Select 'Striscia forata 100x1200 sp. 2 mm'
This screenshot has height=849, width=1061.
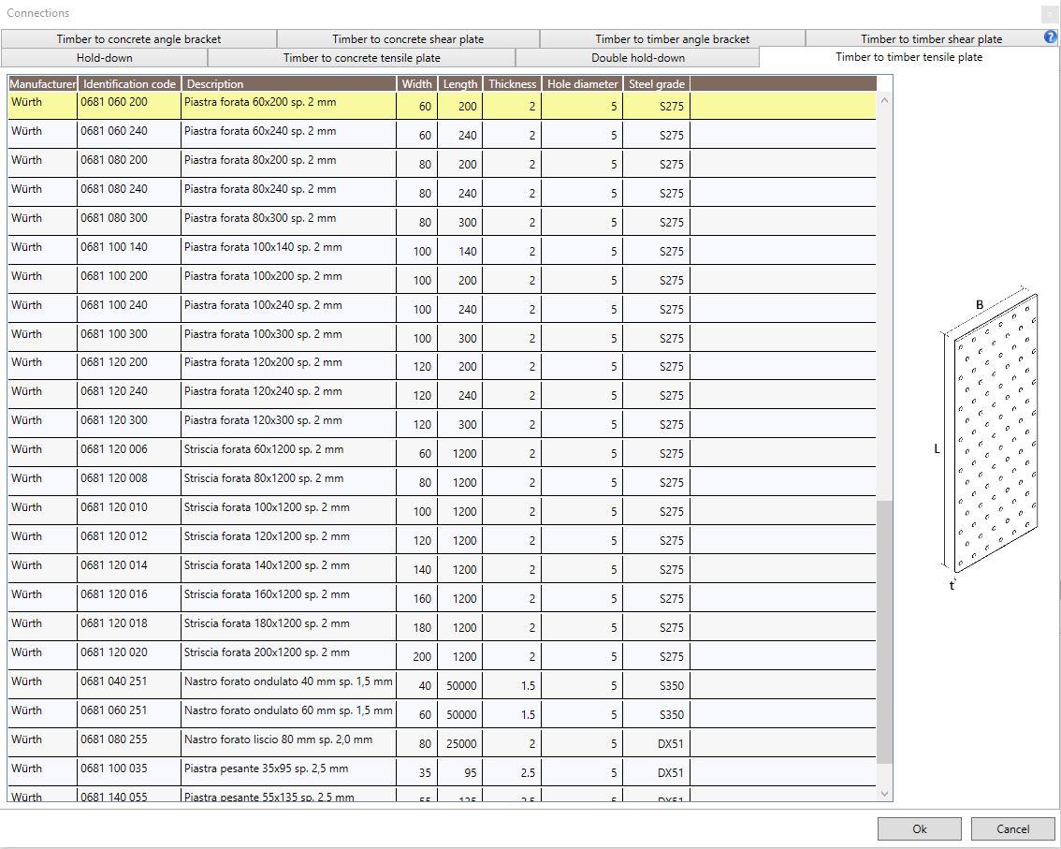point(442,511)
